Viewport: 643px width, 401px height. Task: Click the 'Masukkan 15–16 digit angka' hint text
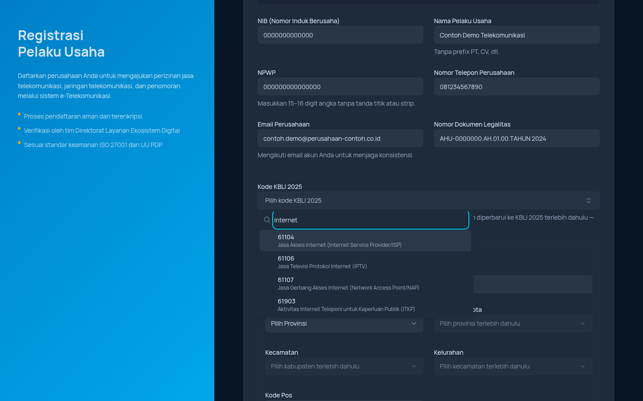336,103
